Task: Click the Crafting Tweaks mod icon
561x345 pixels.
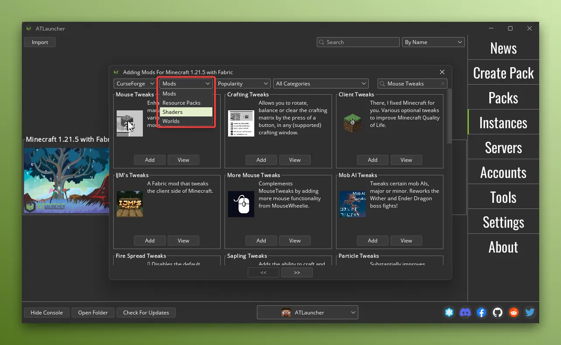Action: [x=241, y=123]
